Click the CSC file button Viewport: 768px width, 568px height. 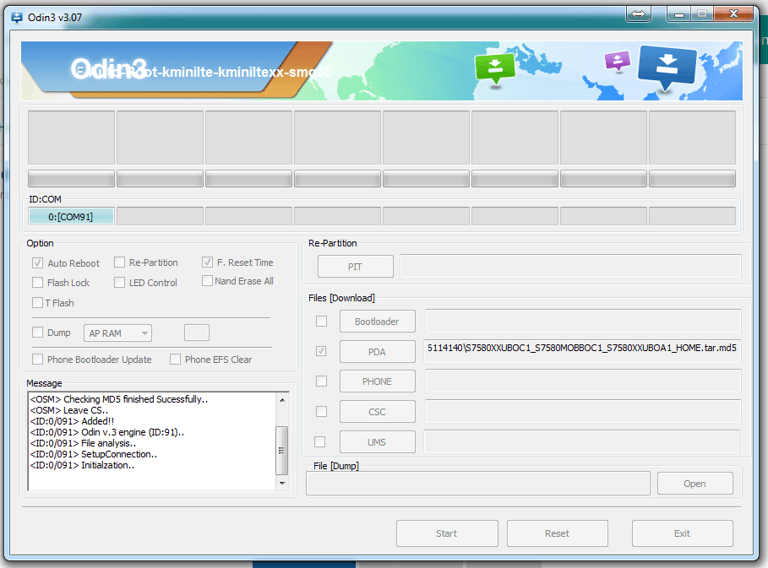pyautogui.click(x=377, y=412)
